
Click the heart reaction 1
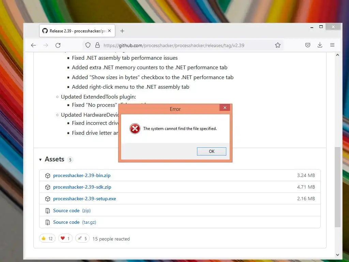[x=65, y=238]
